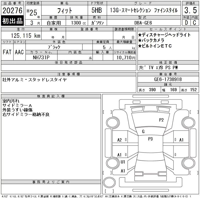Click the 純正装備 header
Screen dimensions: 200x200
(x=168, y=62)
